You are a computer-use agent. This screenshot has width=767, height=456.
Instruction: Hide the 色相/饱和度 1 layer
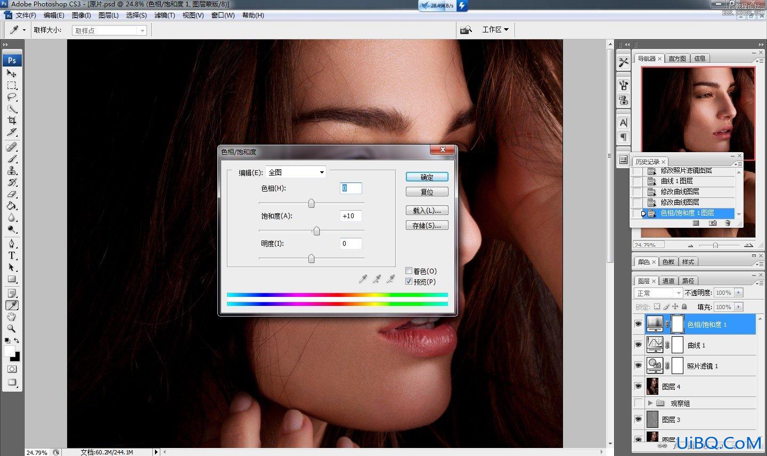[638, 324]
